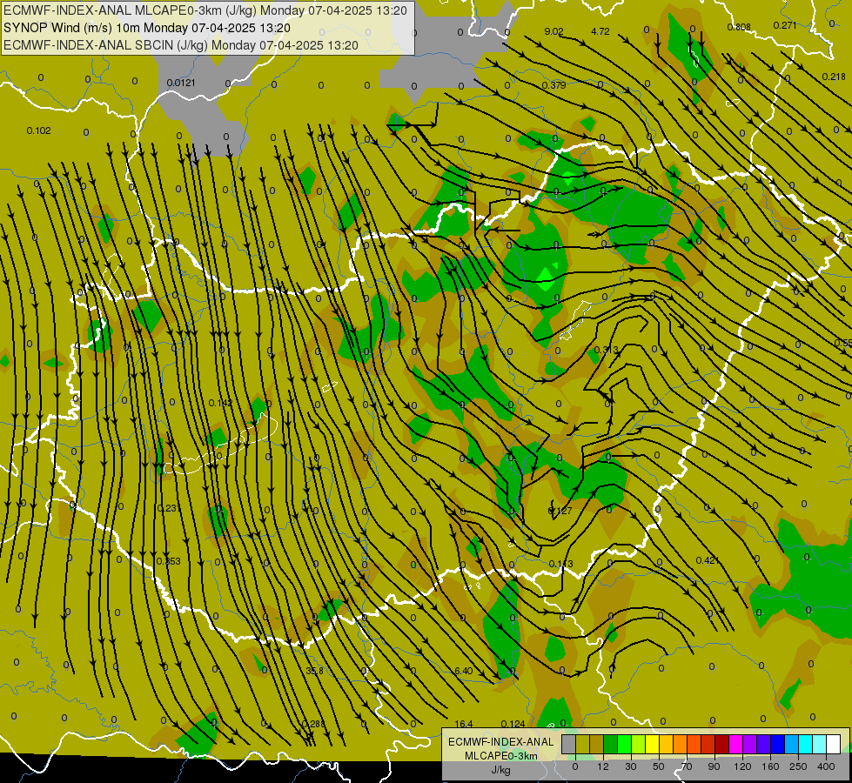
Task: Click the dark green legend swatch after 12
Action: point(611,745)
